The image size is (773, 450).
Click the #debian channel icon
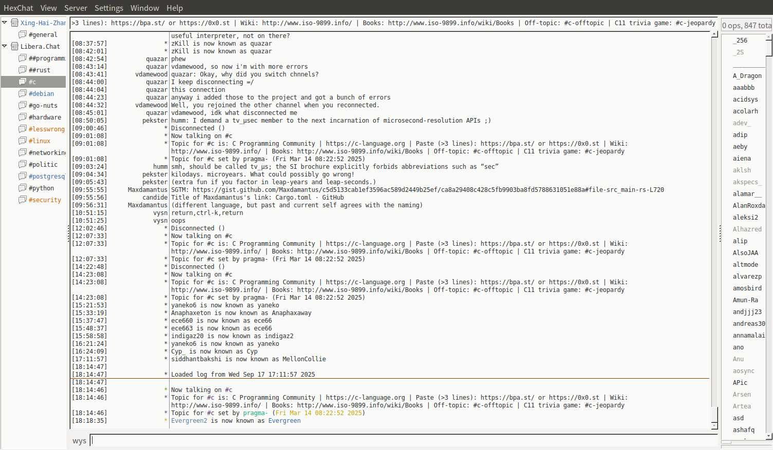pyautogui.click(x=23, y=93)
